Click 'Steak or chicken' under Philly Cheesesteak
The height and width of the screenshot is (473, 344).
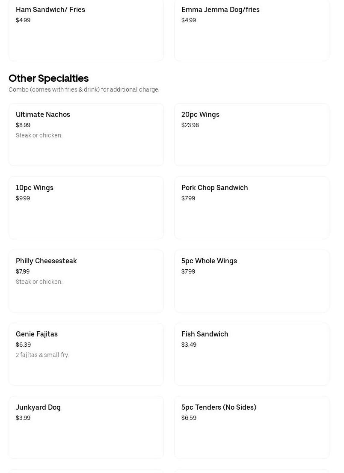coord(39,282)
